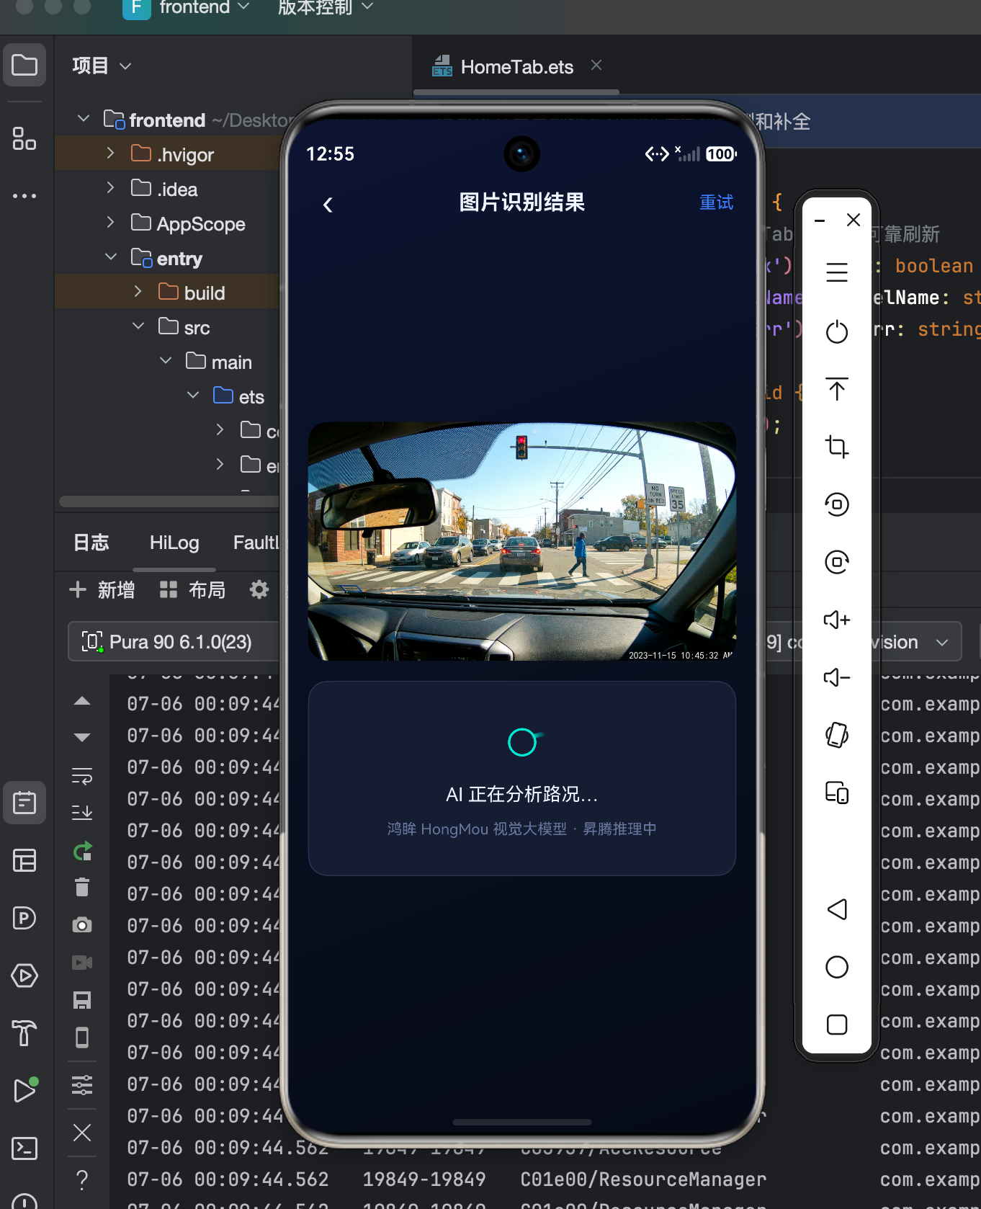Restart the log with green arrow icon
The width and height of the screenshot is (981, 1209).
tap(82, 851)
